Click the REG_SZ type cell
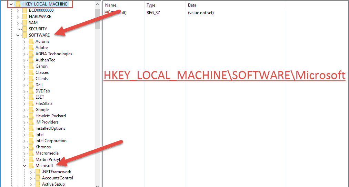Image resolution: width=349 pixels, height=187 pixels. [153, 13]
